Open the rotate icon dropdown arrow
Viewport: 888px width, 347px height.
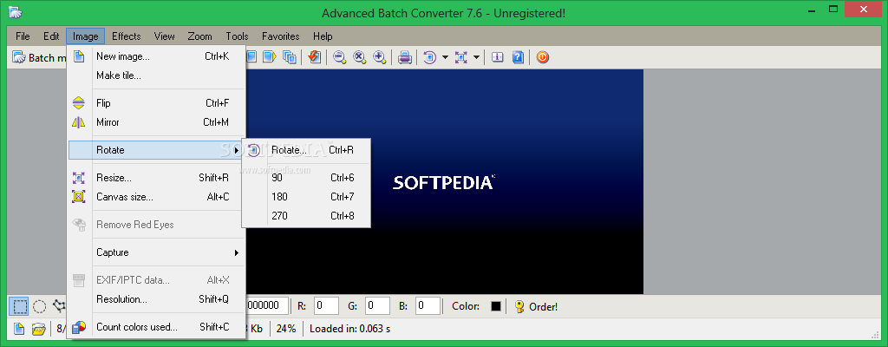(x=445, y=57)
